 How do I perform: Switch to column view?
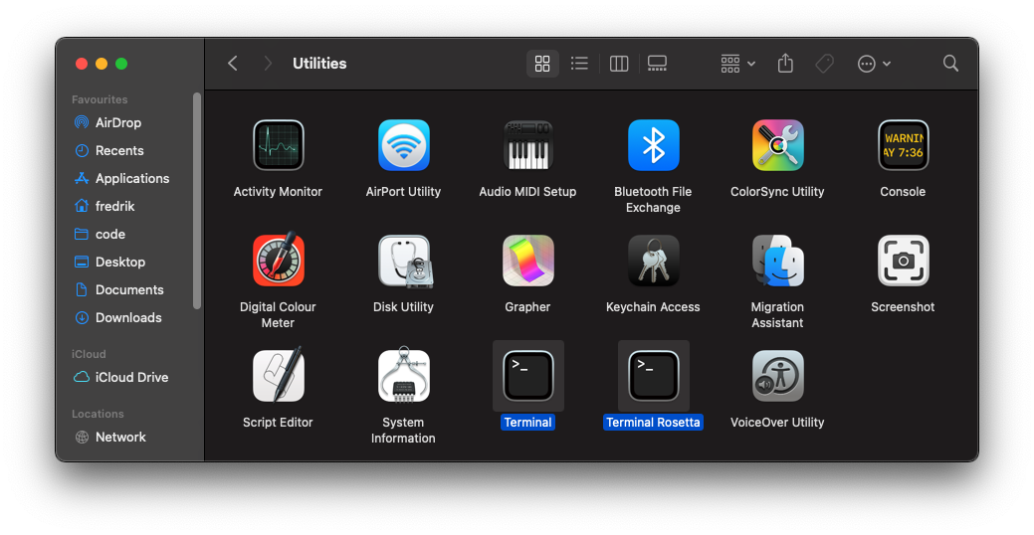[619, 64]
